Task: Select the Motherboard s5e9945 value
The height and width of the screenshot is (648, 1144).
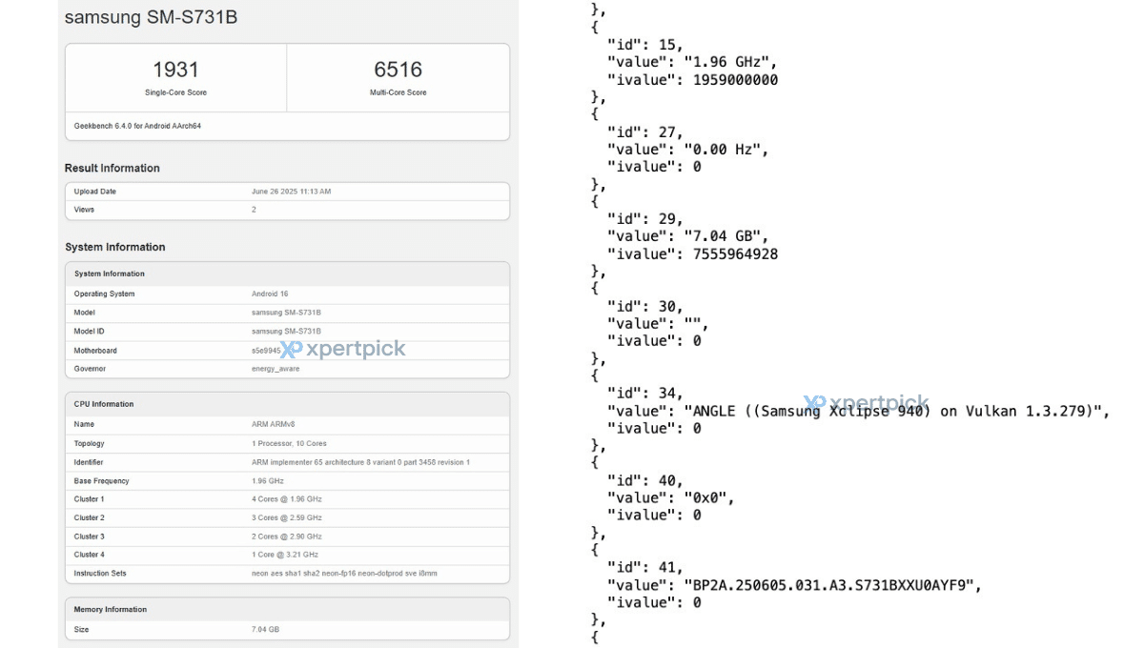Action: point(264,350)
